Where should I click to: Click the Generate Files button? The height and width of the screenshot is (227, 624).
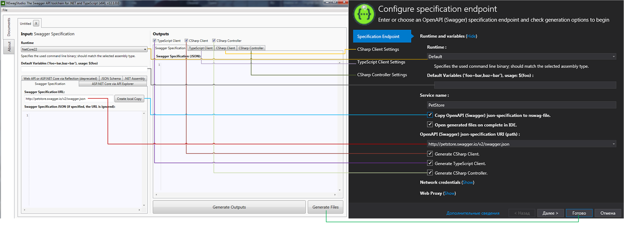point(325,207)
